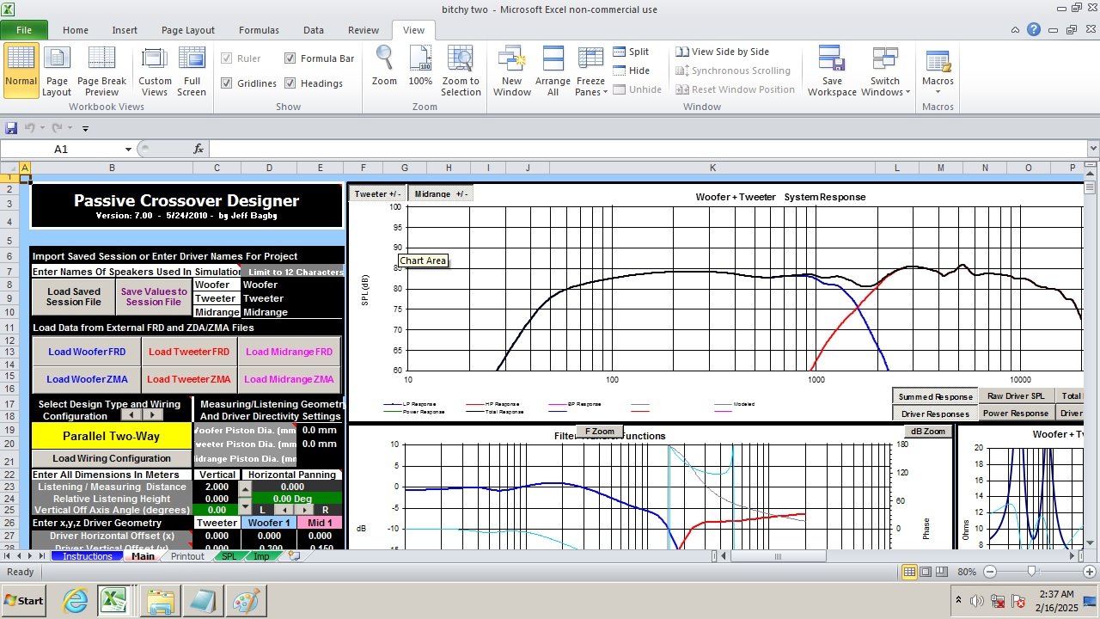Save Workspace
This screenshot has width=1100, height=619.
click(x=832, y=70)
